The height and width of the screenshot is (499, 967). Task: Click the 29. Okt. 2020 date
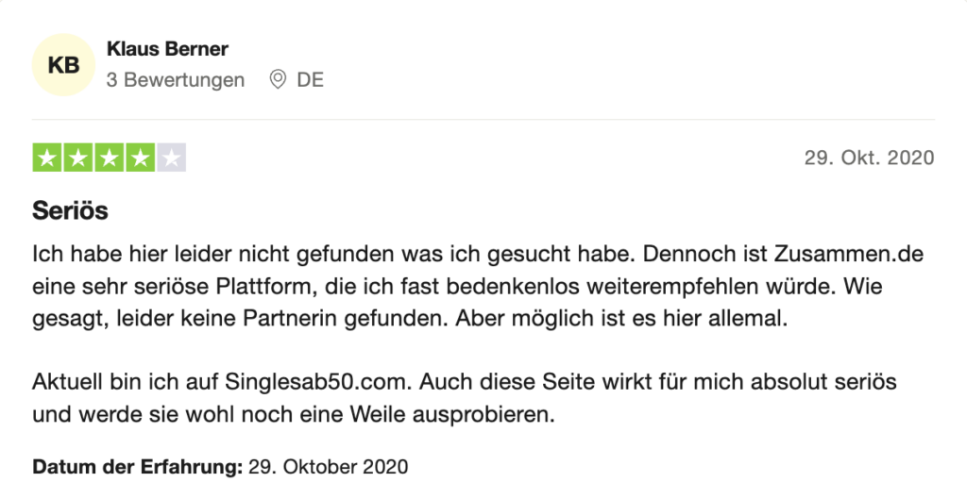click(x=869, y=158)
